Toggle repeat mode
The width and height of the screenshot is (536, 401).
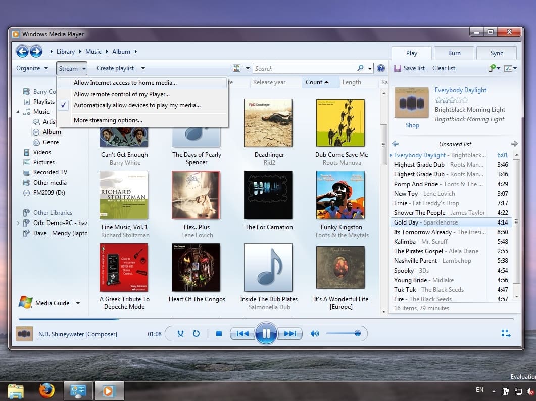[197, 334]
